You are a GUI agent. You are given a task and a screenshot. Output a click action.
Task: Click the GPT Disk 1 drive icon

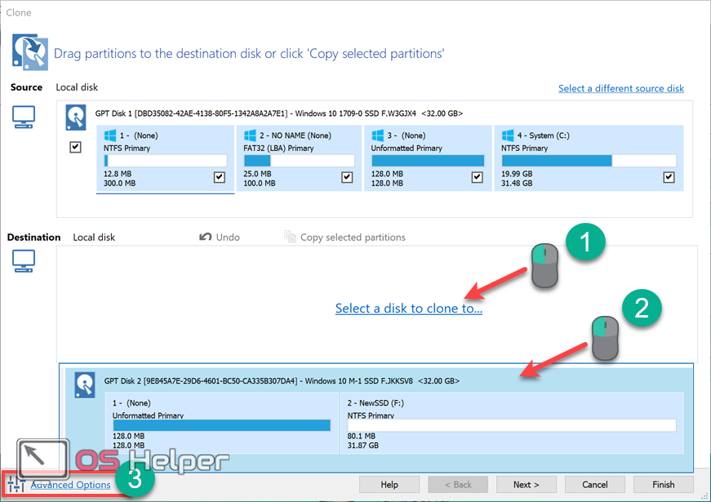tap(77, 117)
